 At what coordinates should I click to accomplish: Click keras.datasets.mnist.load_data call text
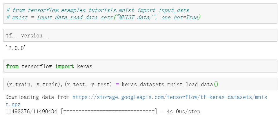pyautogui.click(x=168, y=85)
